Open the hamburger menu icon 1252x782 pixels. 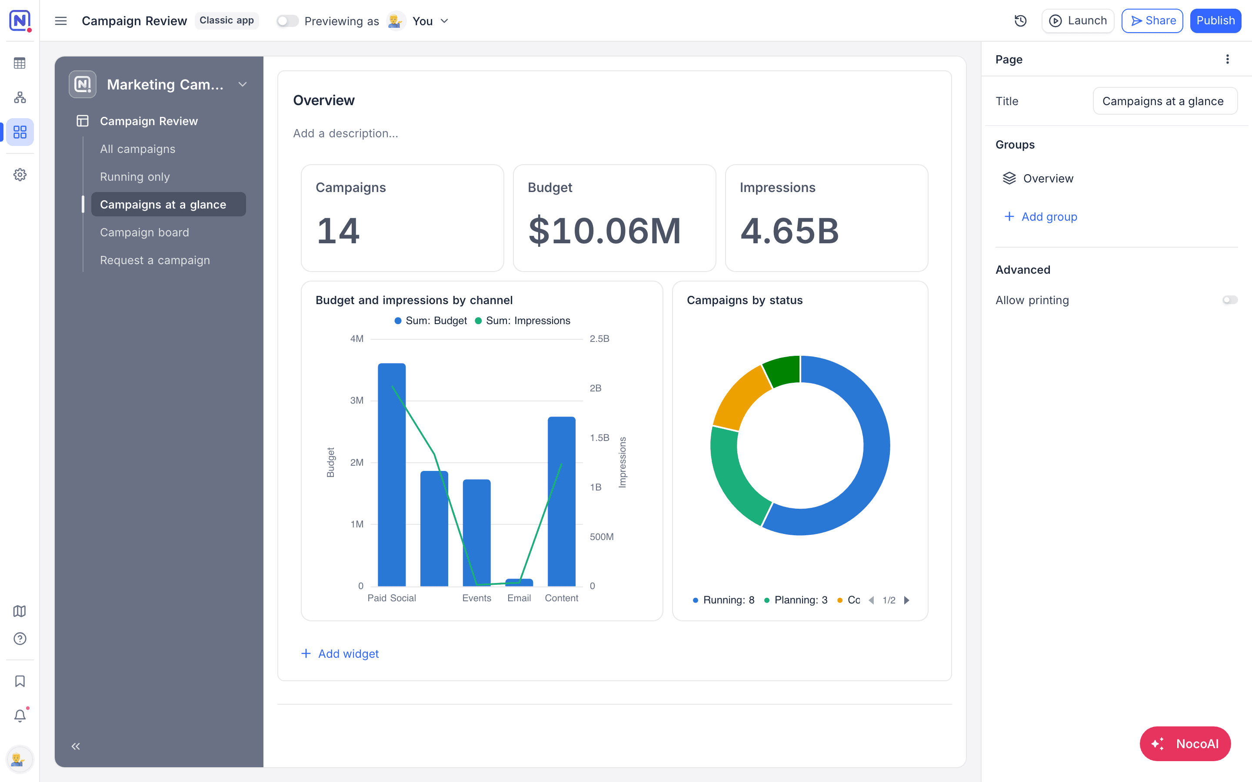(61, 21)
